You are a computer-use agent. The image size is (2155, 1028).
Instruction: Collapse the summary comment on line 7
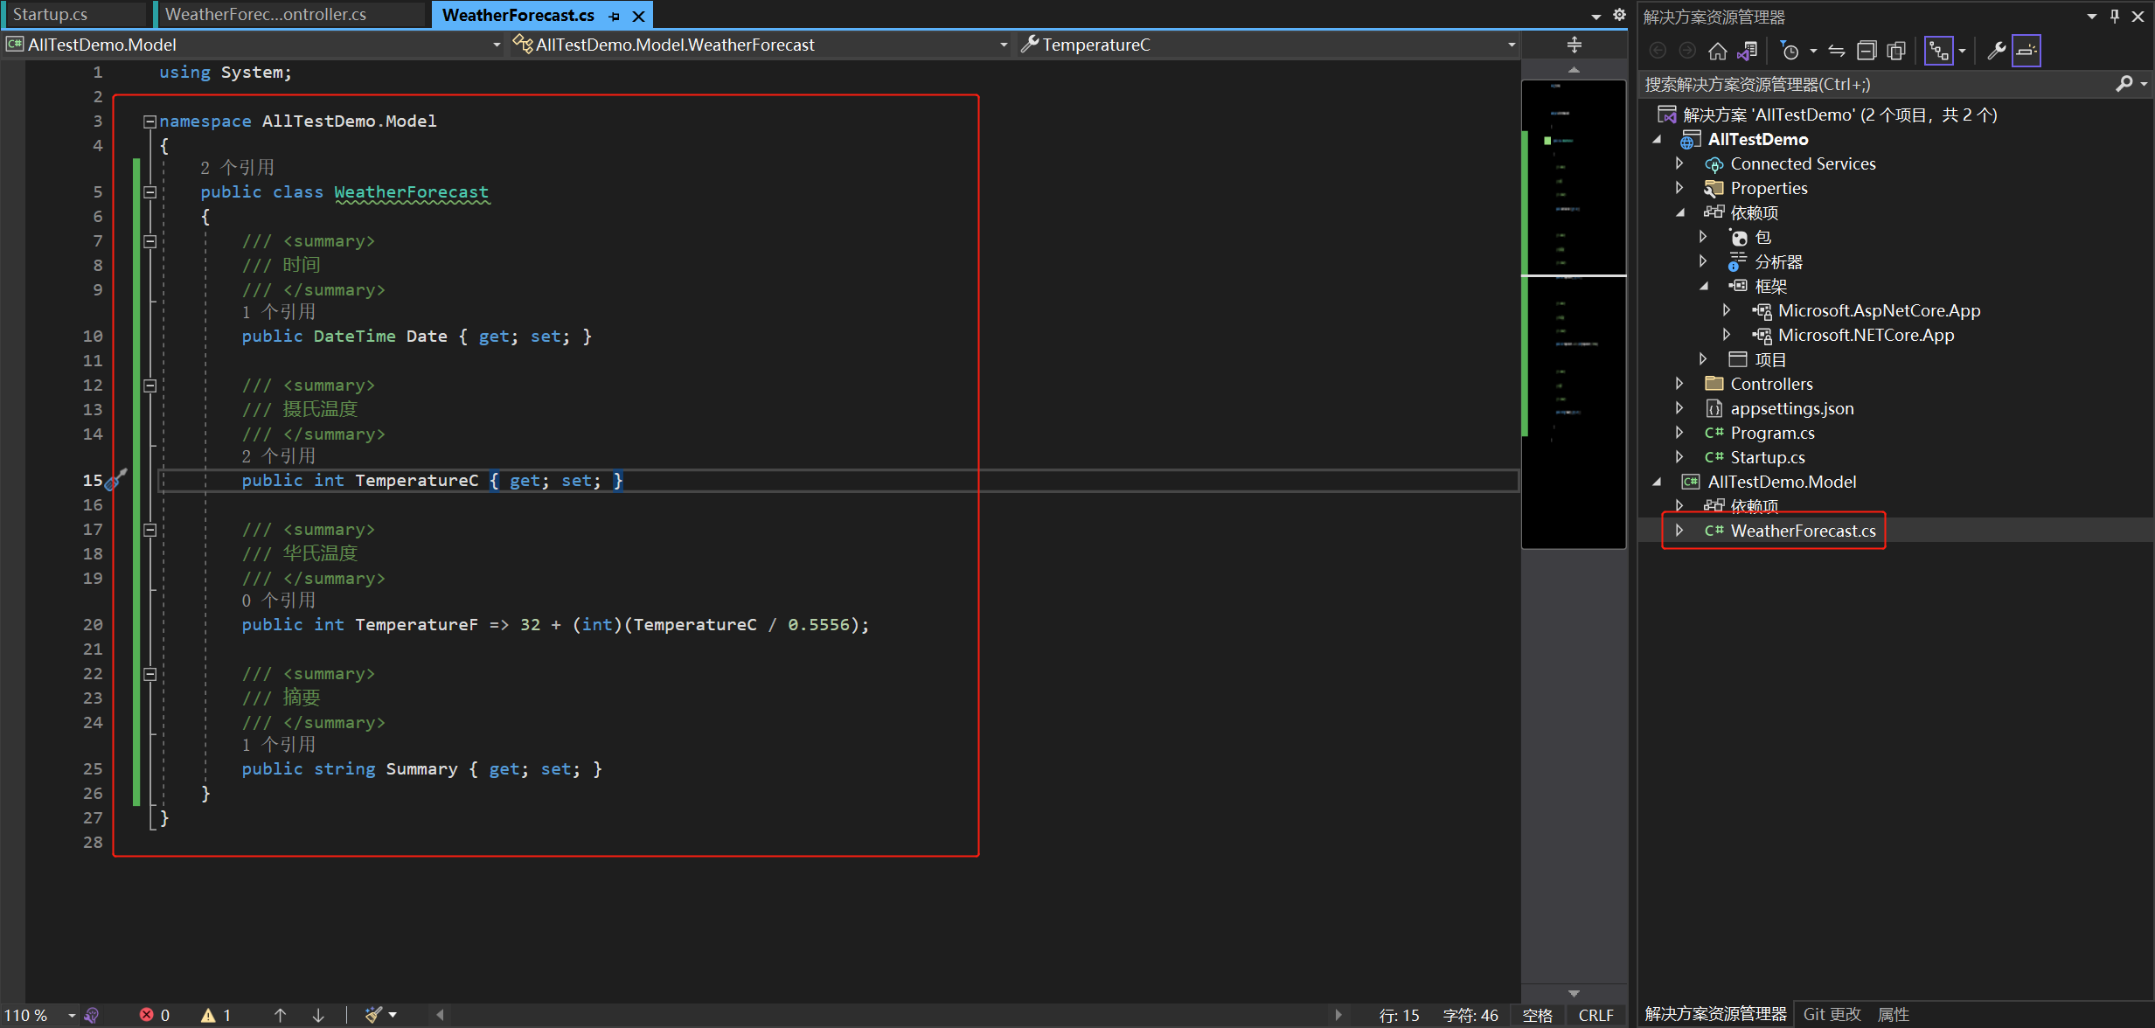tap(149, 241)
